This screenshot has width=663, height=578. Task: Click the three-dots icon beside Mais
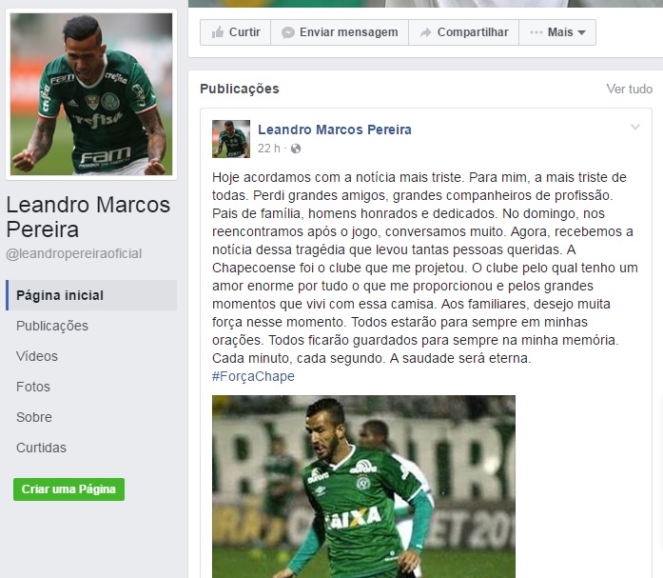(536, 32)
